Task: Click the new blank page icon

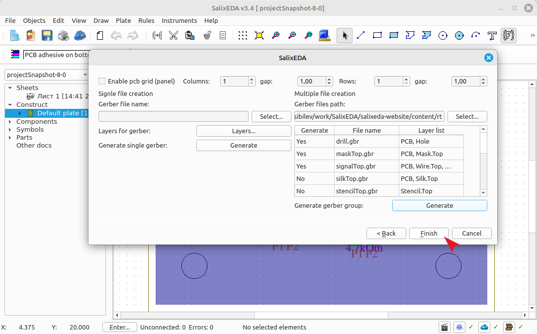Action: [x=99, y=35]
